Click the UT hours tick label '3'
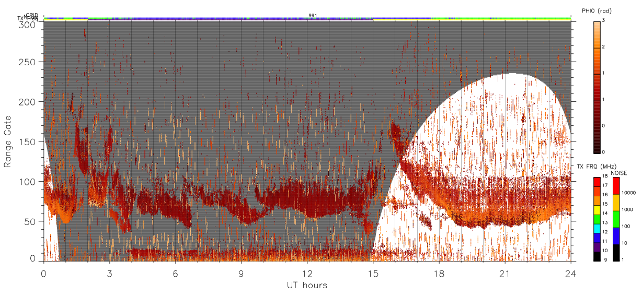Viewport: 642px width, 296px height. pos(109,273)
